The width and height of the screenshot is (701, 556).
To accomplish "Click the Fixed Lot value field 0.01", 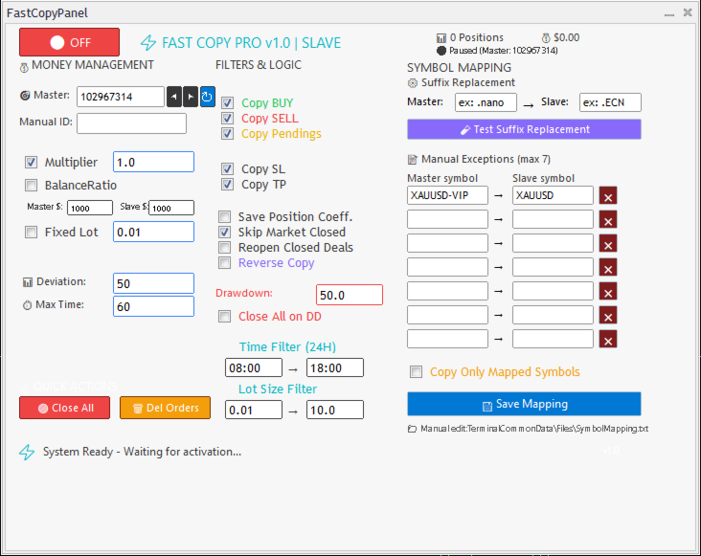I will click(154, 233).
